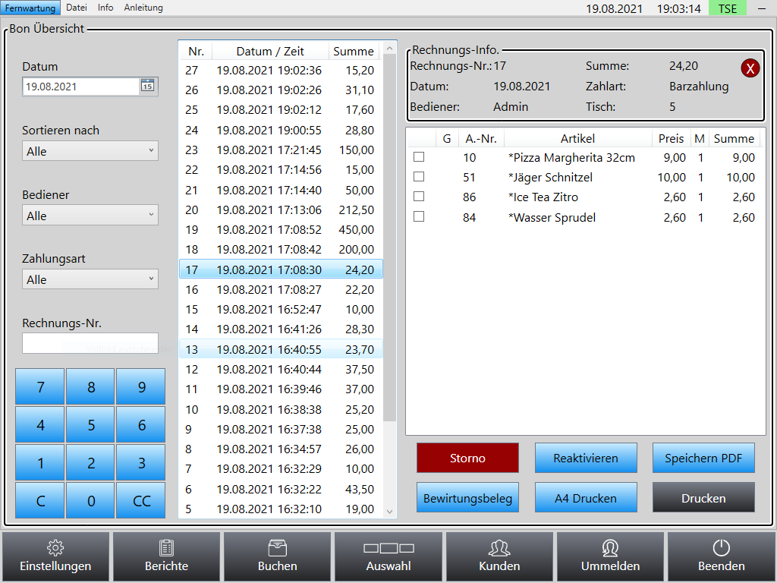Click the bon list scroll-up arrow
This screenshot has width=777, height=583.
tap(389, 49)
